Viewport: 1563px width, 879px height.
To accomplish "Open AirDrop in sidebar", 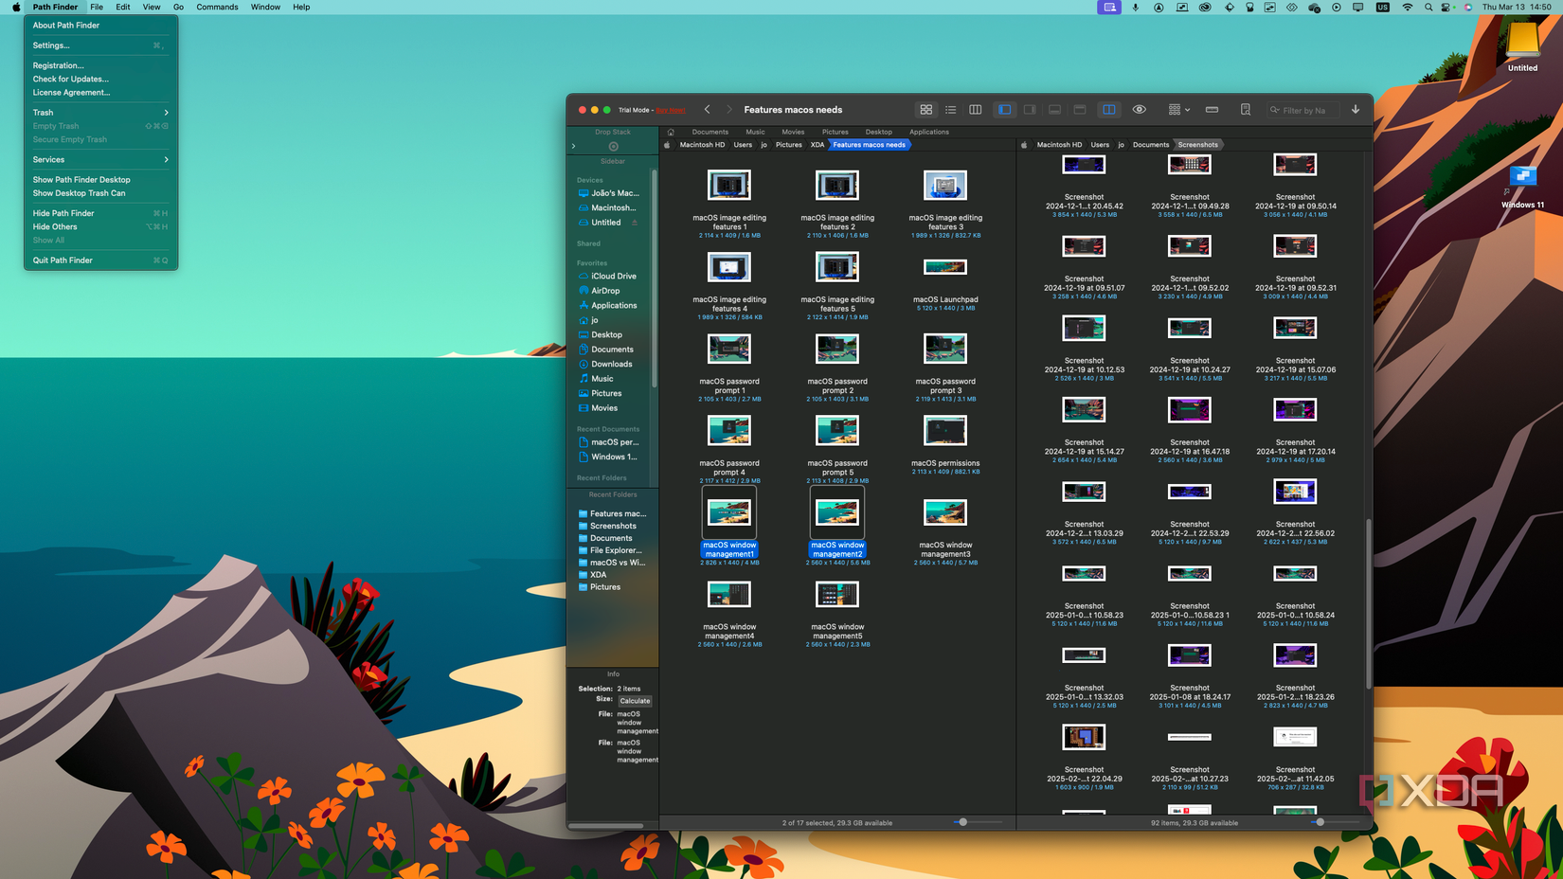I will pyautogui.click(x=605, y=291).
